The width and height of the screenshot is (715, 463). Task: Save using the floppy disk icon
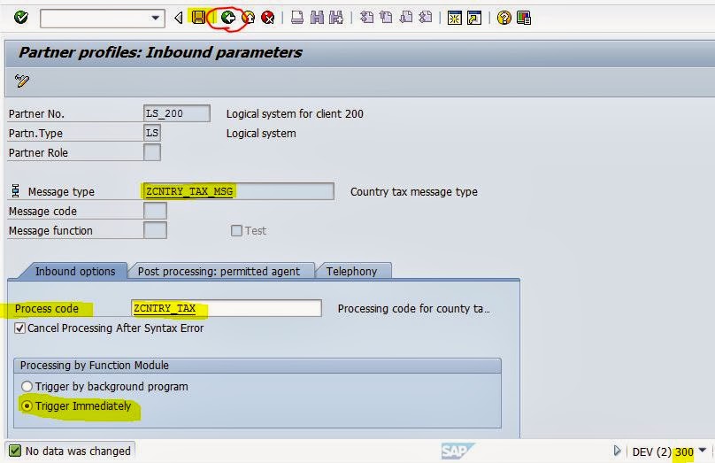[x=198, y=18]
